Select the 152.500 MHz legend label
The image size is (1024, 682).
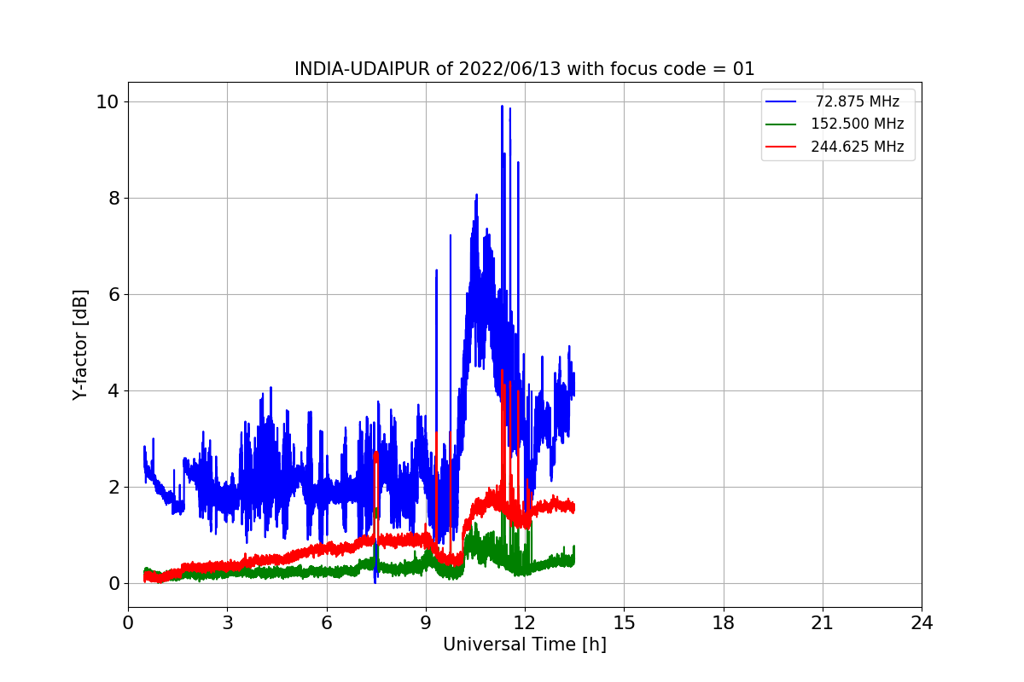point(858,124)
